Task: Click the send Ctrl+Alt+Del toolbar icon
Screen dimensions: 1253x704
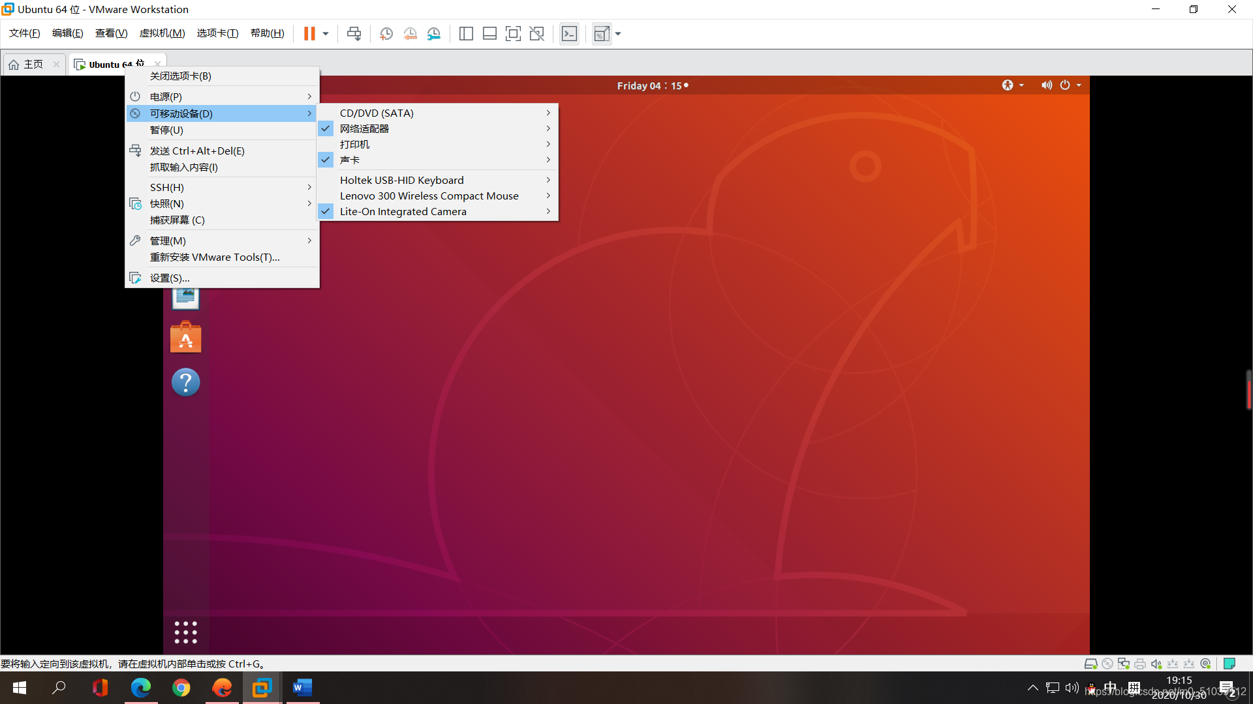Action: (354, 34)
